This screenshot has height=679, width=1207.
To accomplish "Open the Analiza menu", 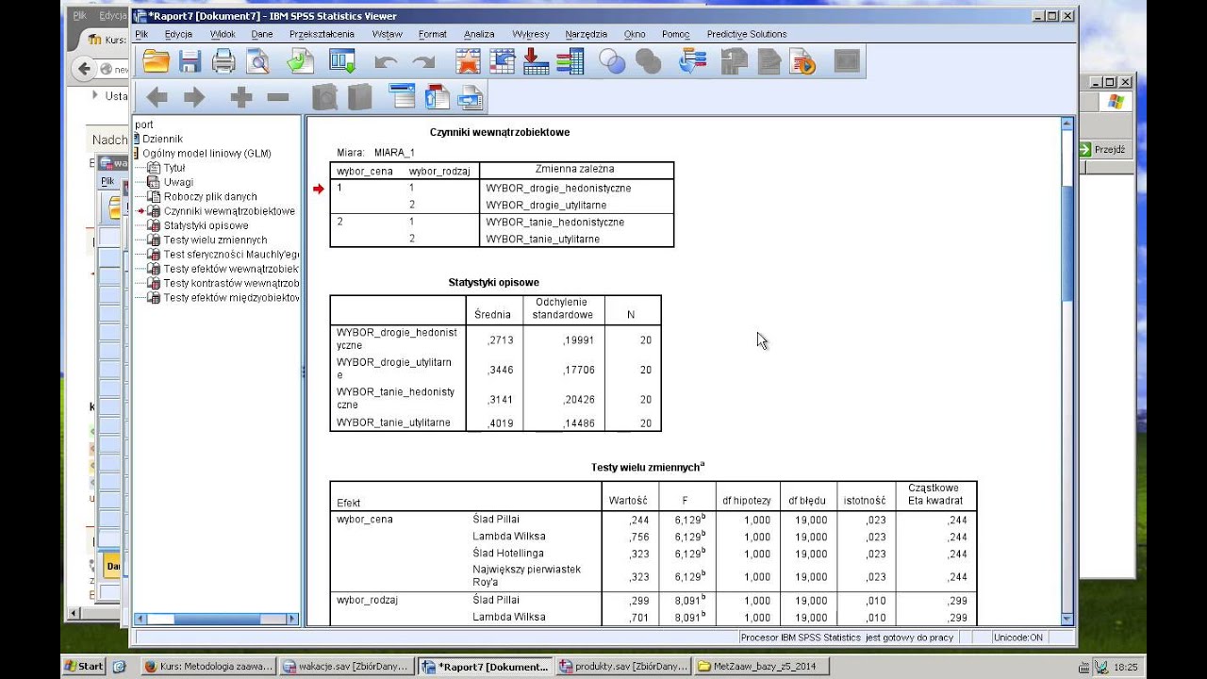I will pyautogui.click(x=479, y=34).
